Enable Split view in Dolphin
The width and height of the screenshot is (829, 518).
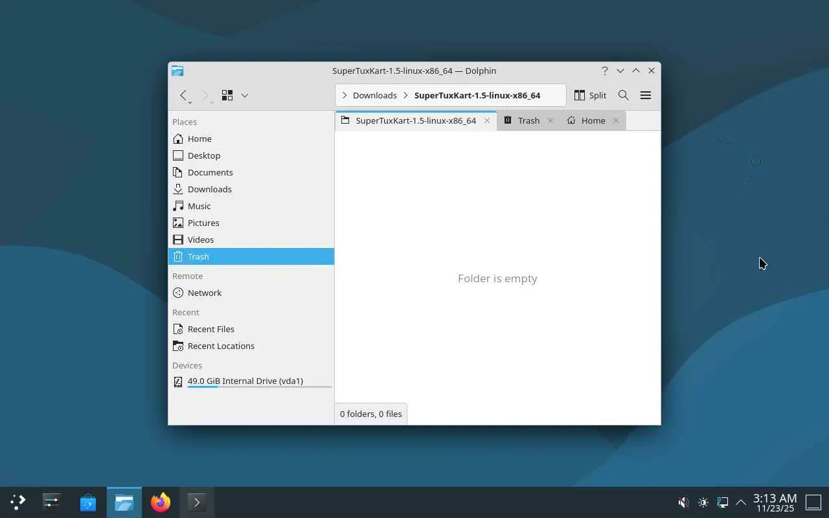click(x=590, y=95)
